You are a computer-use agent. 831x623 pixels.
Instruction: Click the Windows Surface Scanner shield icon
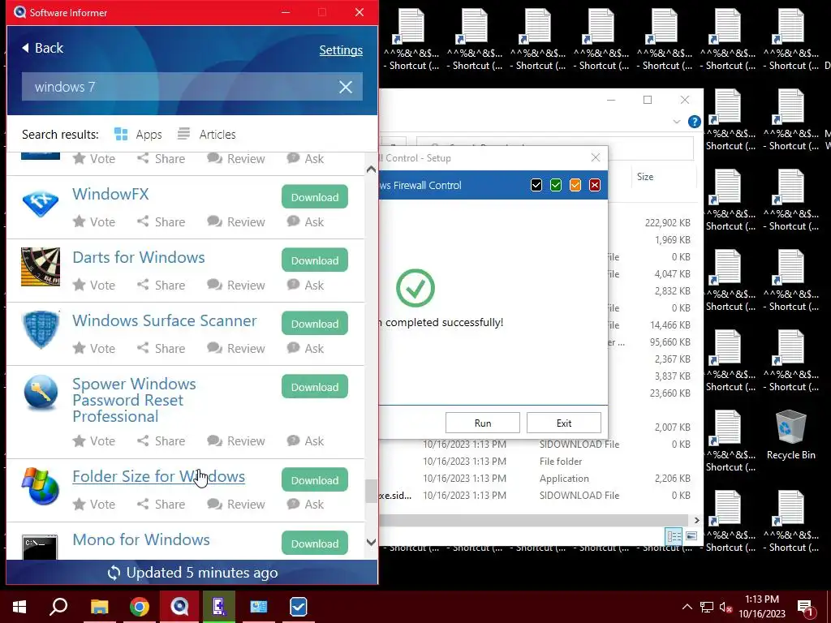point(41,329)
